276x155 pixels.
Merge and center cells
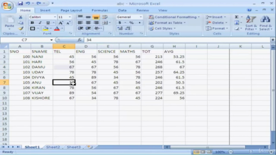[105, 23]
